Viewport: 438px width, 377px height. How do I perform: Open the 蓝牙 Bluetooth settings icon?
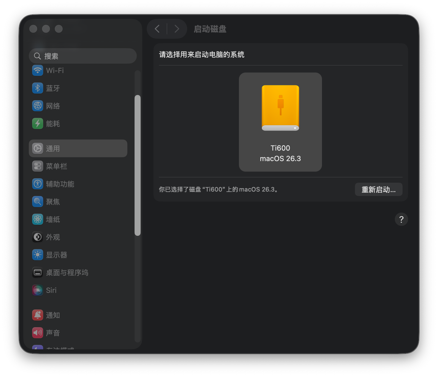38,88
